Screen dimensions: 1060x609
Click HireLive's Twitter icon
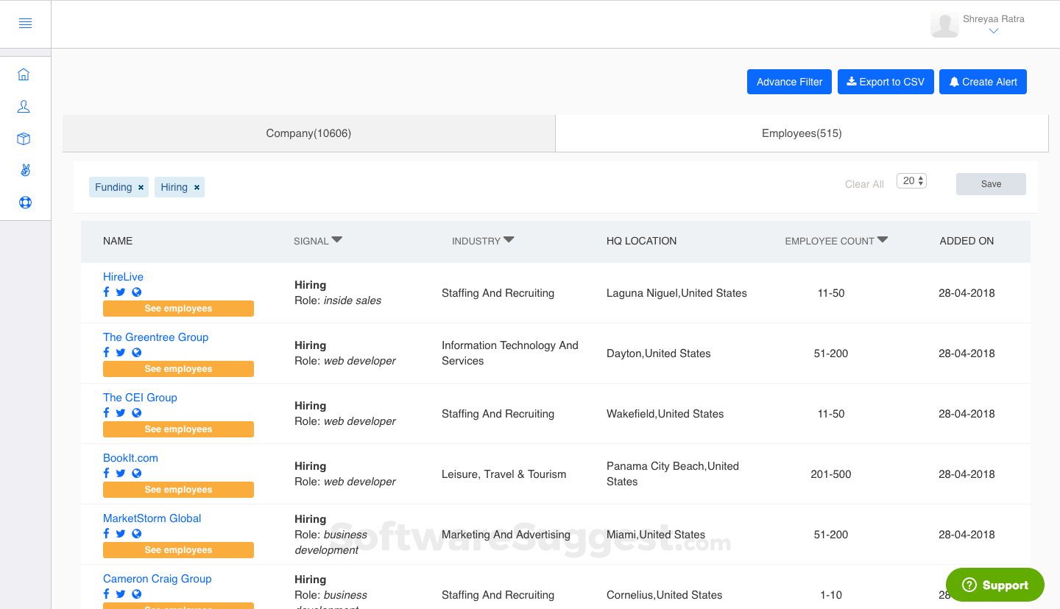point(120,292)
